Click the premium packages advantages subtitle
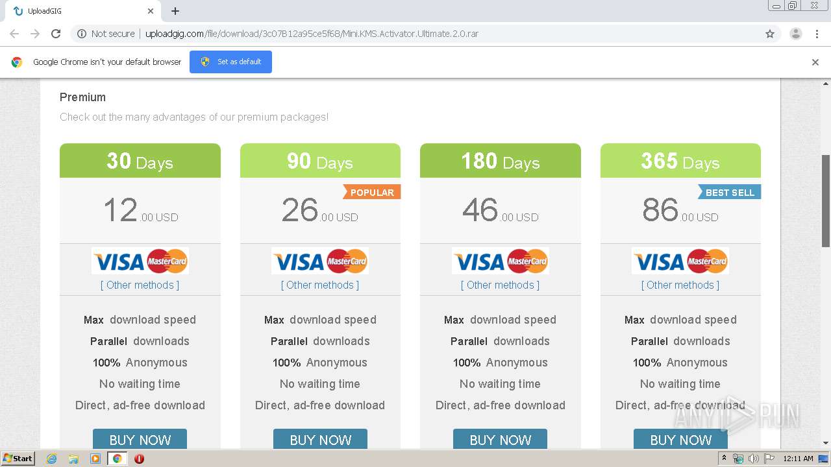Viewport: 831px width, 467px height. (194, 117)
